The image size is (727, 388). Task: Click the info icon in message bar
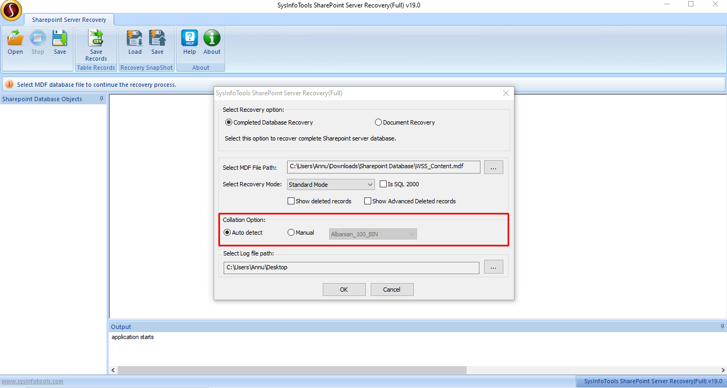[10, 84]
